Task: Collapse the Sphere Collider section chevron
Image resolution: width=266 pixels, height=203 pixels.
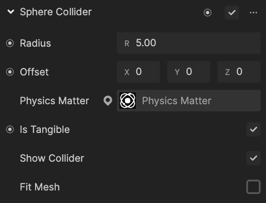Action: pos(11,12)
